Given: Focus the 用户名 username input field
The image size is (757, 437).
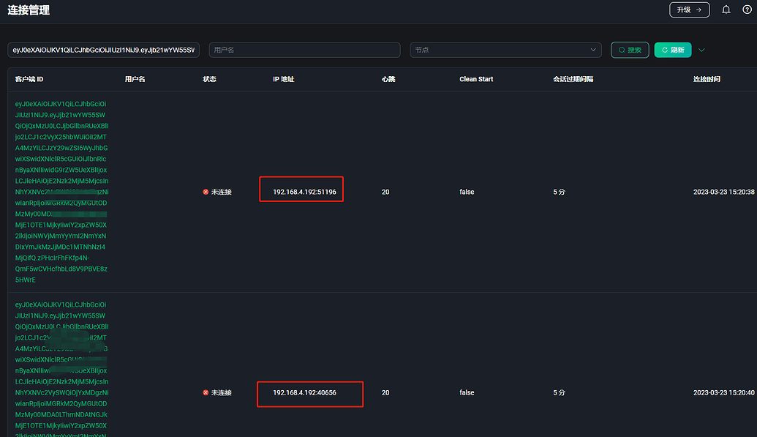Looking at the screenshot, I should (x=305, y=50).
